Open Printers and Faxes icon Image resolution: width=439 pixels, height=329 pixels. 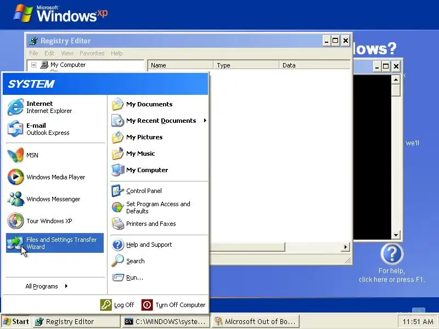pos(117,224)
